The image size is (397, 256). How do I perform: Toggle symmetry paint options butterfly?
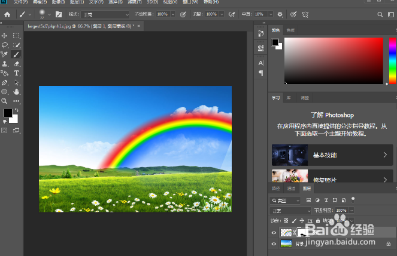(x=305, y=14)
